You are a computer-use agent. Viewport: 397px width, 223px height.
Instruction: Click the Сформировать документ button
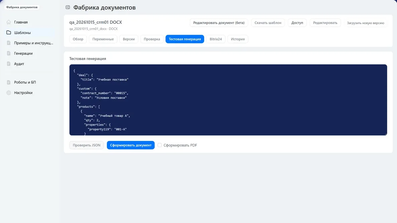click(131, 145)
